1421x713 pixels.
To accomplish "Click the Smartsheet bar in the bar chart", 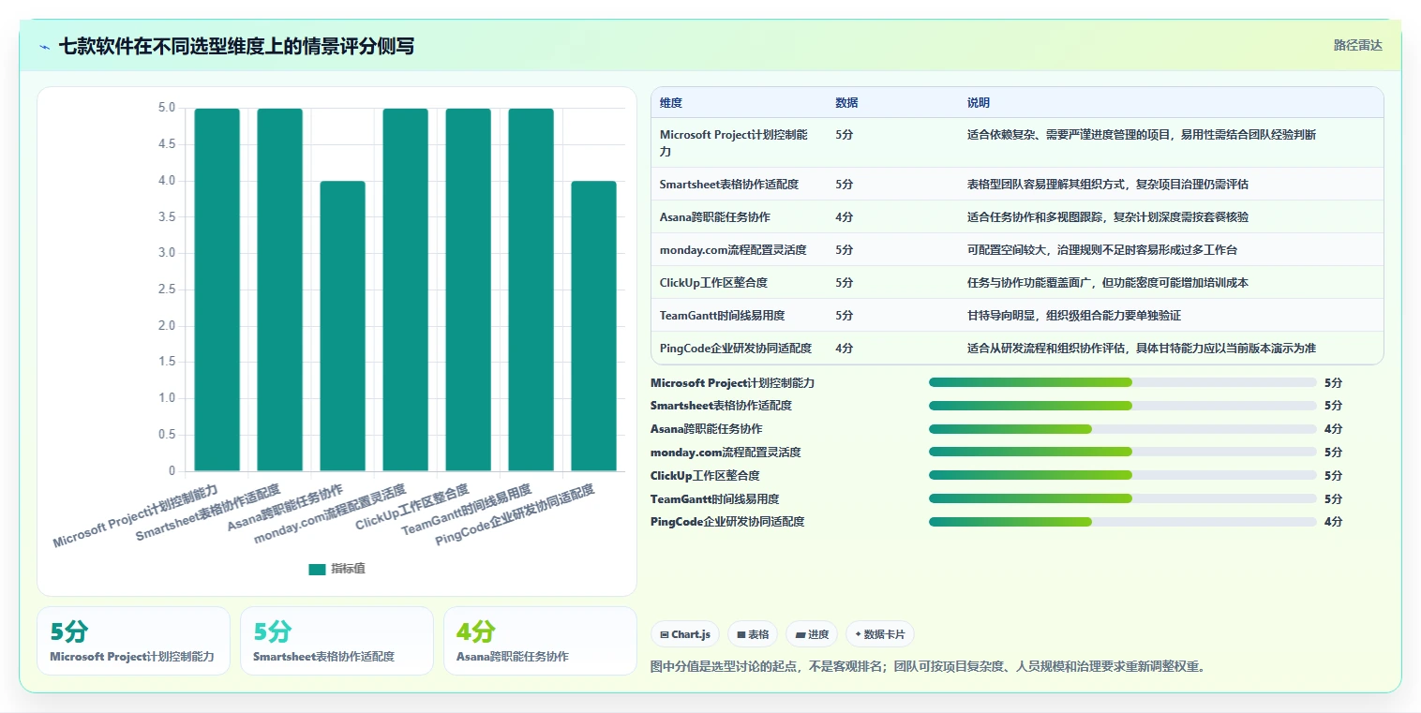I will point(280,290).
